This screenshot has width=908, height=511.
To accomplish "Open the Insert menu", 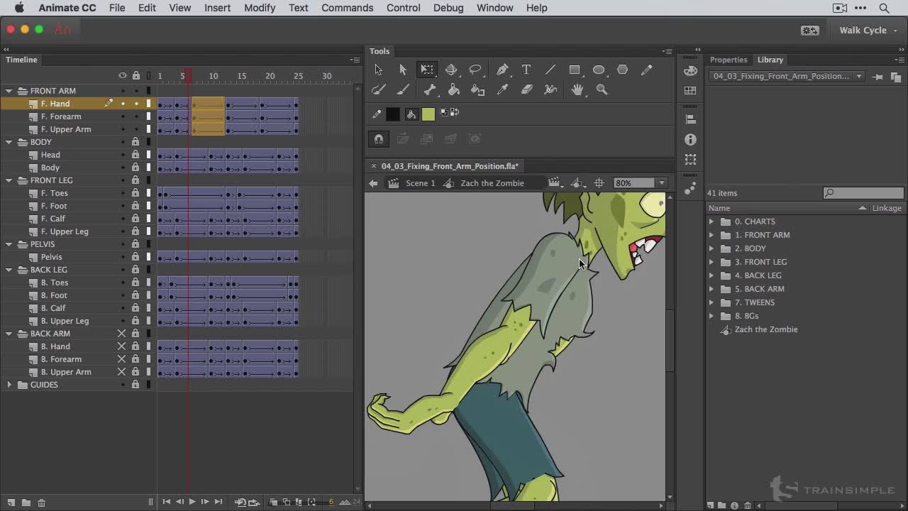I will click(x=217, y=8).
